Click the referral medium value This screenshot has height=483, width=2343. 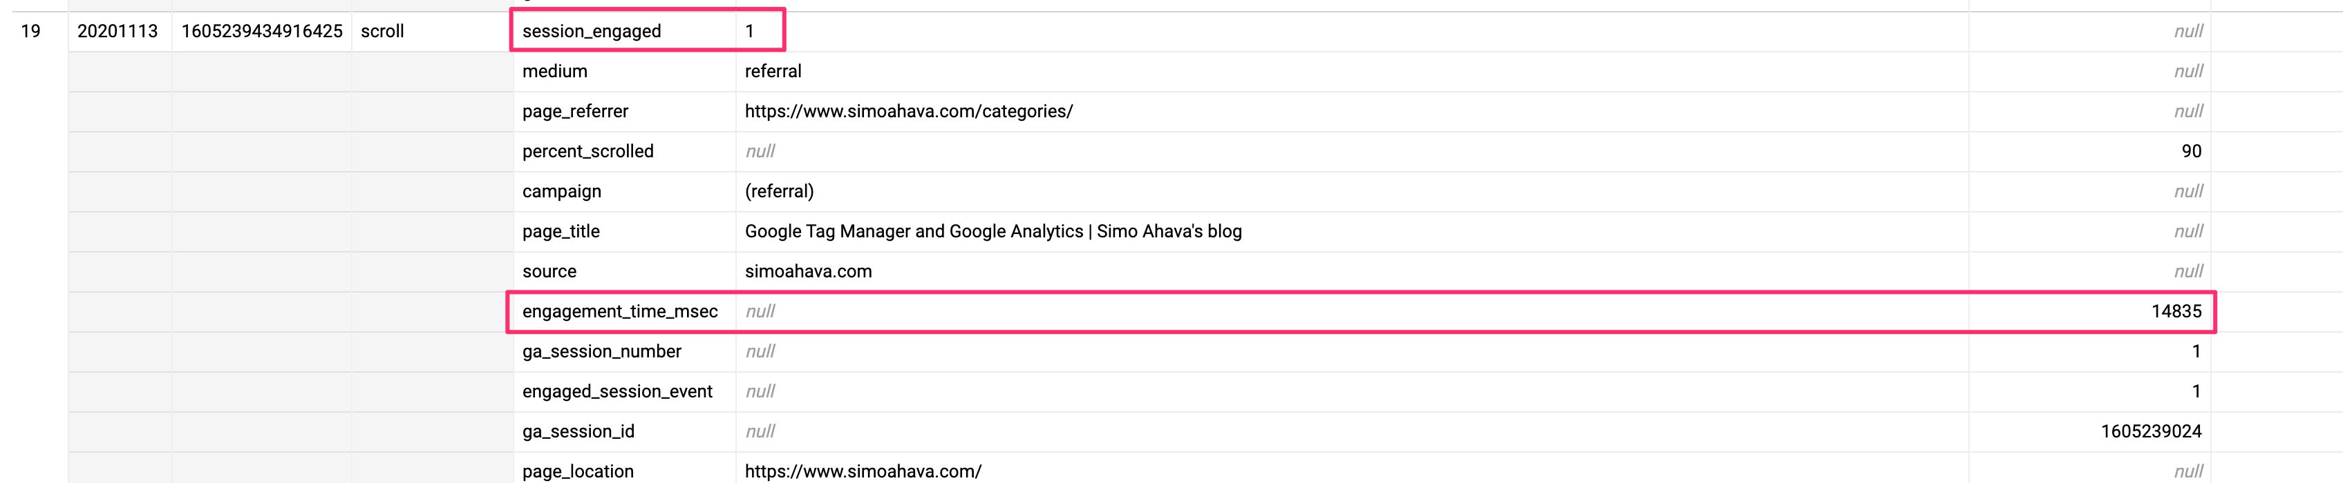pyautogui.click(x=773, y=72)
